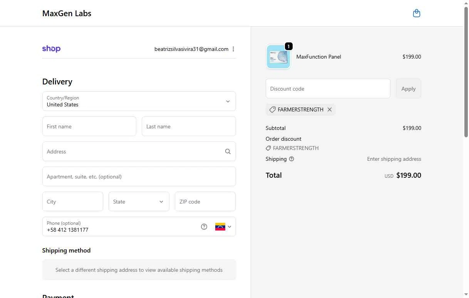
Task: Click the Delivery heading
Action: 57,82
